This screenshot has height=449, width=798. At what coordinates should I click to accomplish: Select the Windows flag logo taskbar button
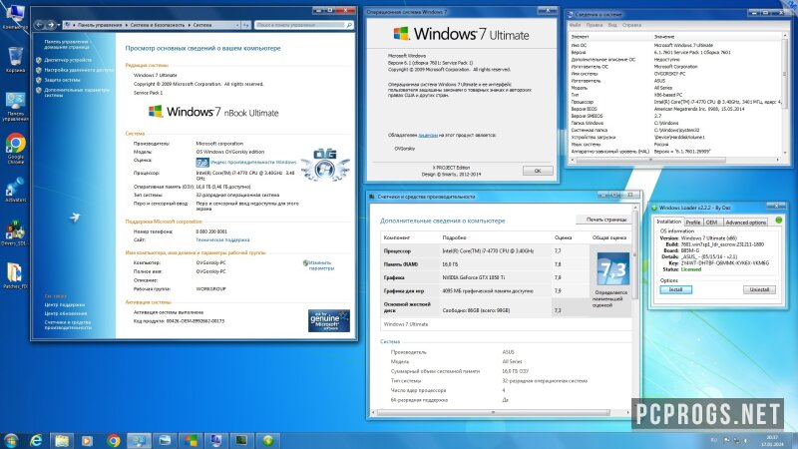[192, 440]
